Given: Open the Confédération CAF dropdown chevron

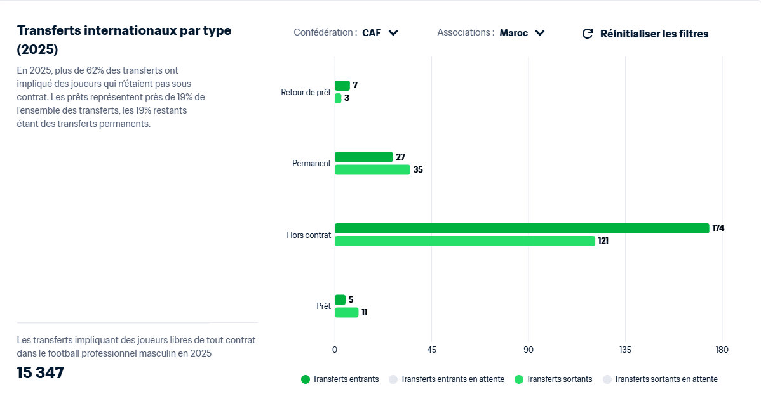Looking at the screenshot, I should [x=393, y=33].
